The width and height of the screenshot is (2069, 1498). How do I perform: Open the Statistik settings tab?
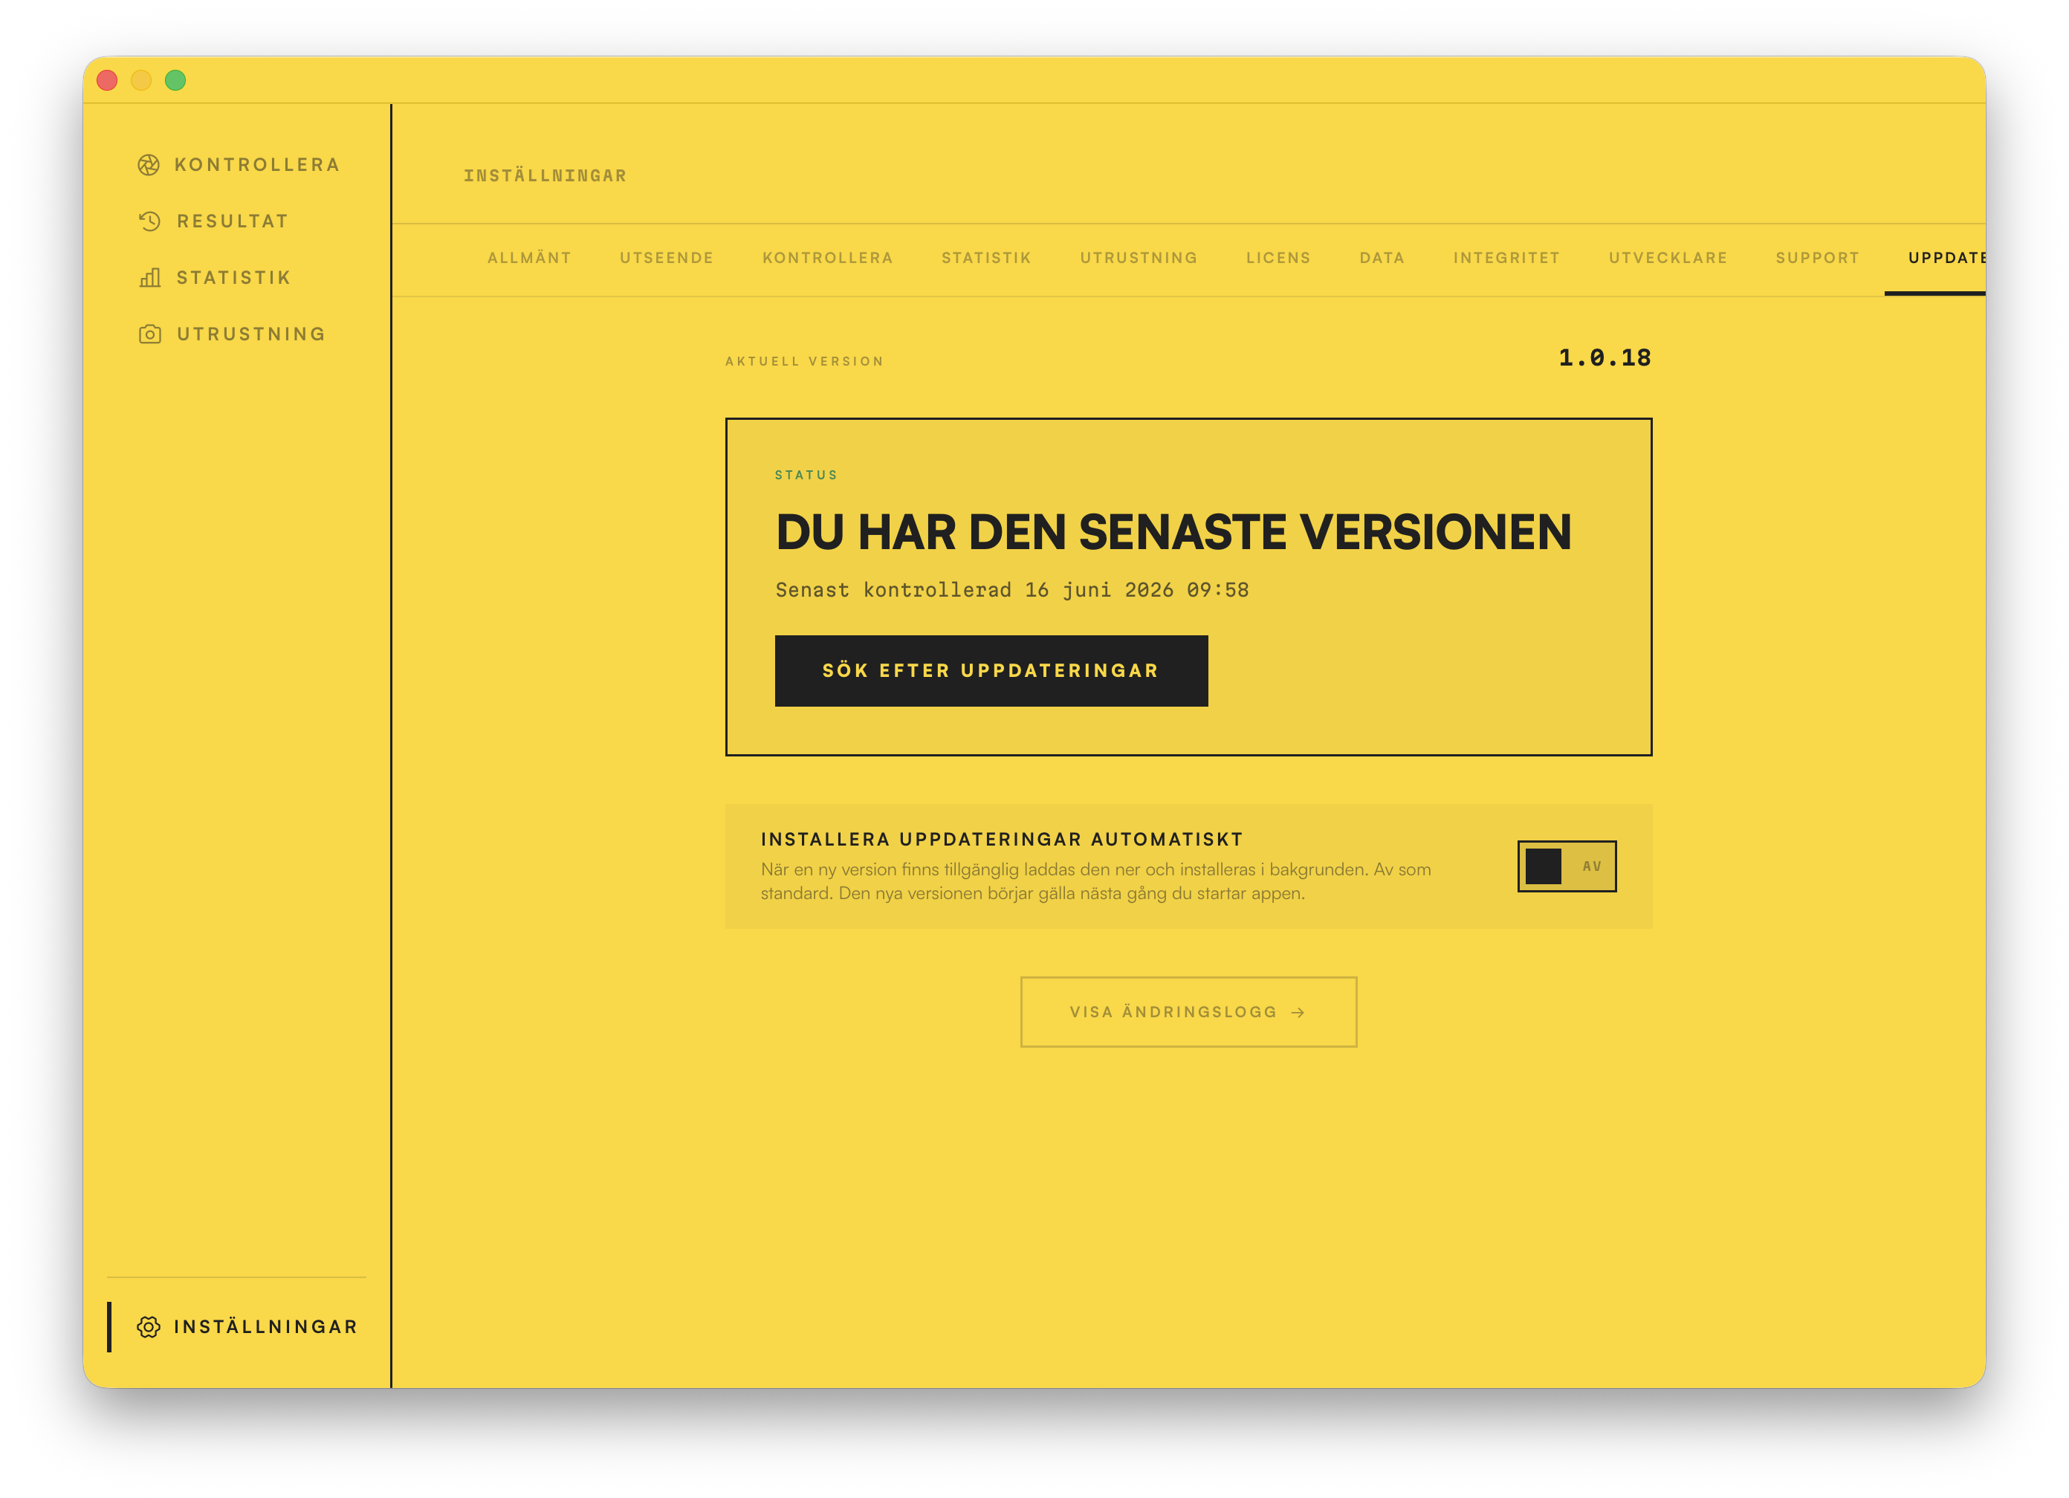pyautogui.click(x=986, y=258)
